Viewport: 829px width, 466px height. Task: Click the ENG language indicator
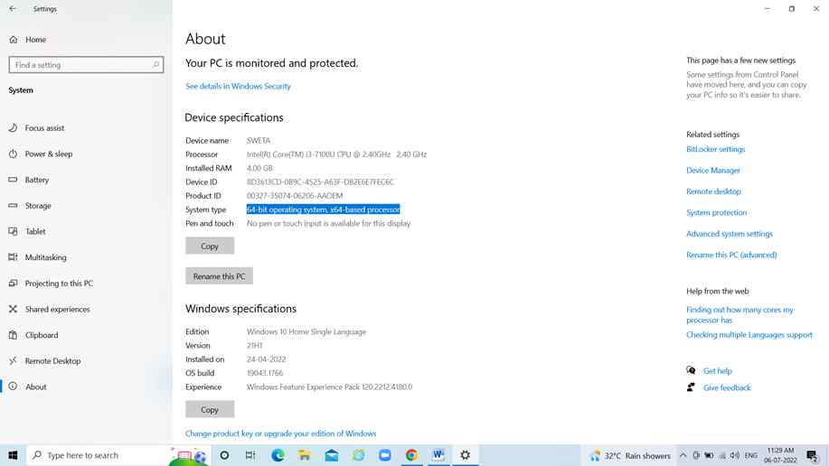point(750,455)
